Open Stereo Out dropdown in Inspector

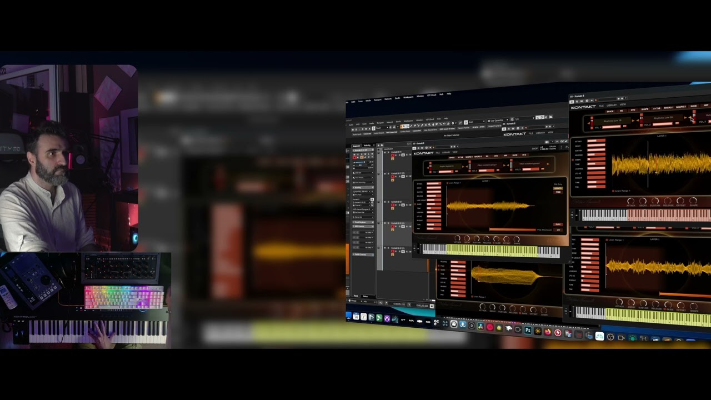pos(363,217)
